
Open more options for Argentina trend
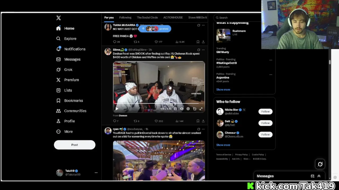[271, 75]
